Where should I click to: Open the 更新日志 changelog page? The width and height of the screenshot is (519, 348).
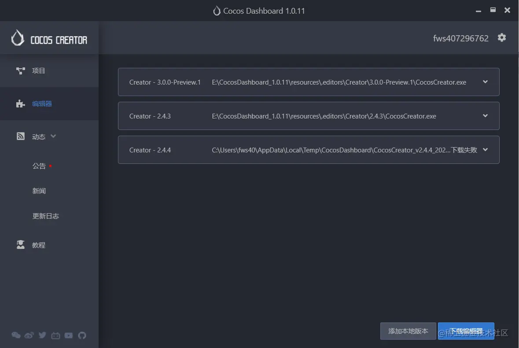[x=46, y=216]
